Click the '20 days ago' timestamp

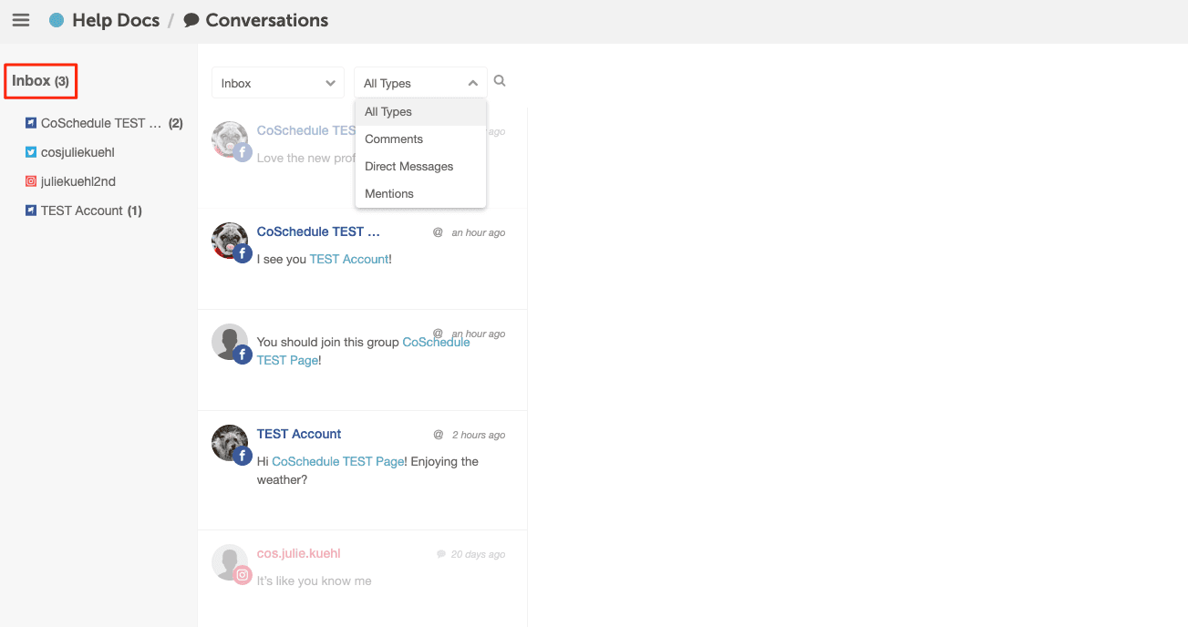point(478,555)
